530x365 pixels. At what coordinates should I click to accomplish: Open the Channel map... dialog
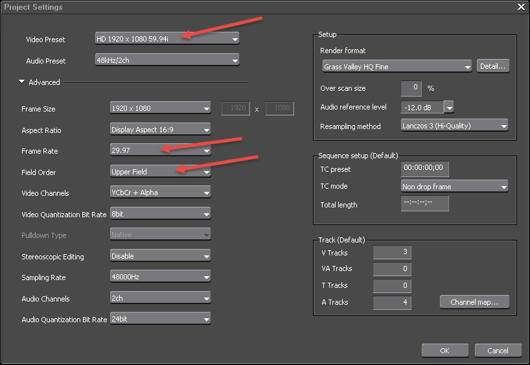[x=474, y=302]
